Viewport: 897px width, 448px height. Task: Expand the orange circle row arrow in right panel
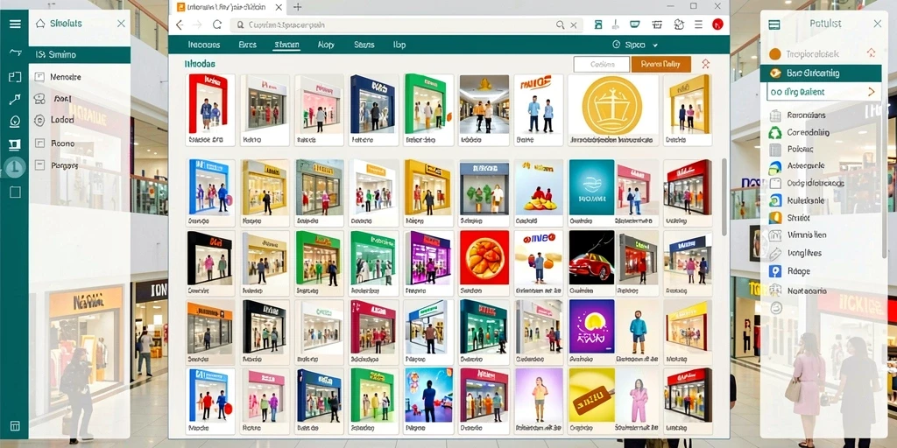(x=872, y=53)
